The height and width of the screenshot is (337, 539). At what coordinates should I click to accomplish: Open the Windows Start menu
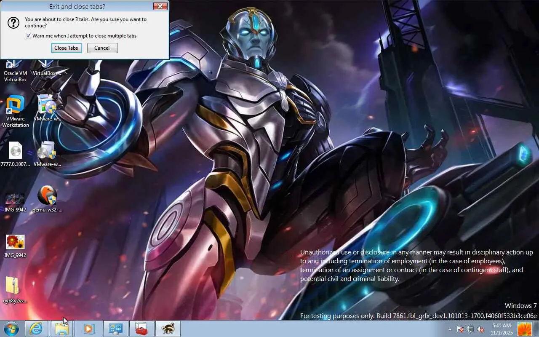[x=11, y=329]
